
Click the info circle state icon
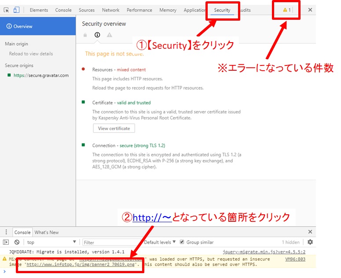pyautogui.click(x=97, y=35)
